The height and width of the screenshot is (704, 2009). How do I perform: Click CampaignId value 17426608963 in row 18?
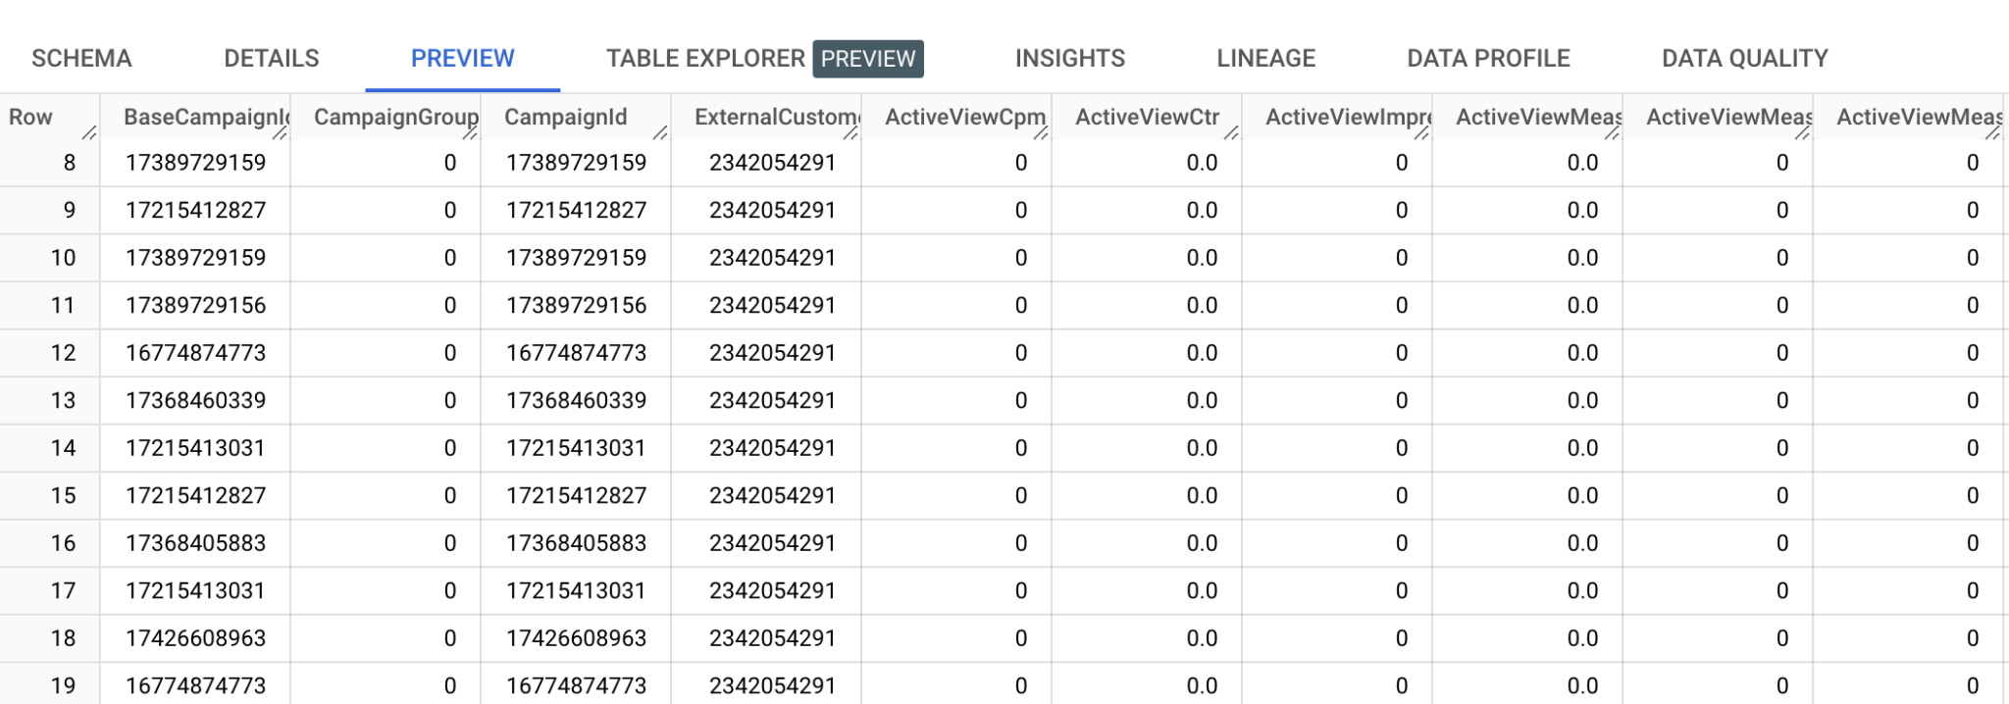pos(576,638)
